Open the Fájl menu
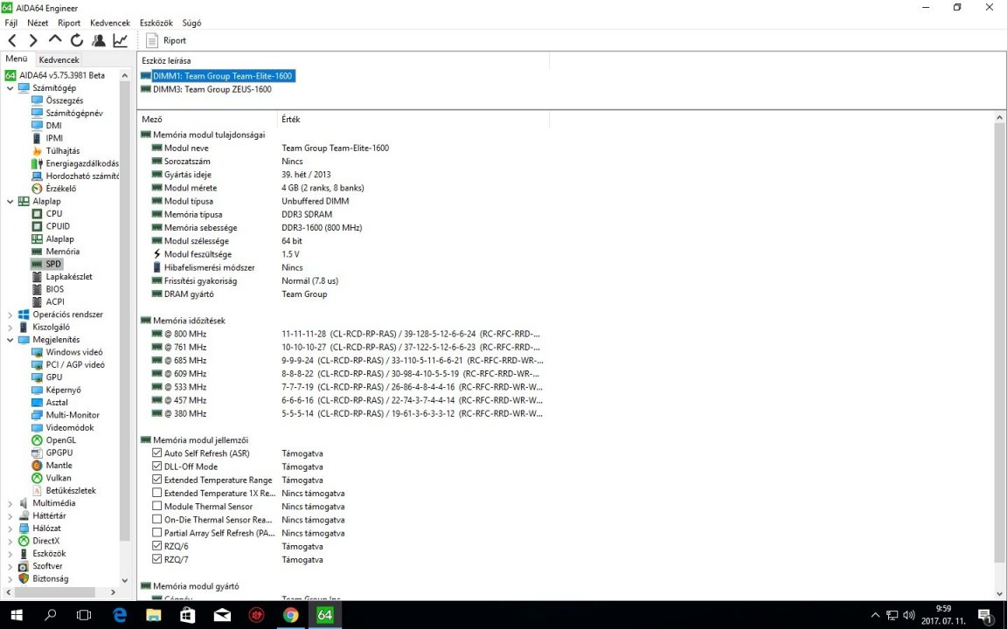Viewport: 1007px width, 629px height. pyautogui.click(x=10, y=23)
